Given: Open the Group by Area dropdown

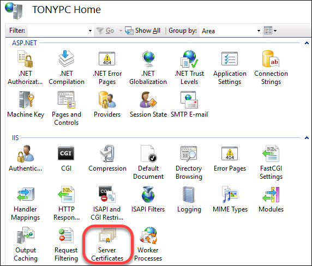Looking at the screenshot, I should pos(230,31).
